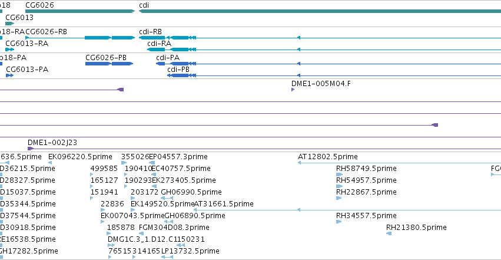Image resolution: width=501 pixels, height=260 pixels.
Task: Click the long cdi gene bar
Action: click(x=320, y=11)
